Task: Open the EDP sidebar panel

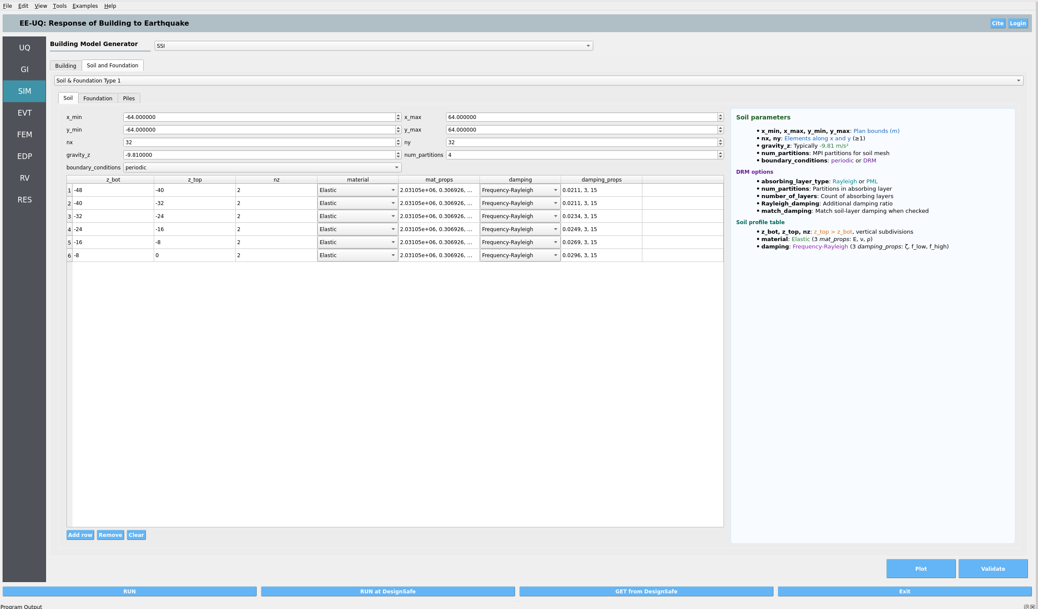Action: click(x=24, y=156)
